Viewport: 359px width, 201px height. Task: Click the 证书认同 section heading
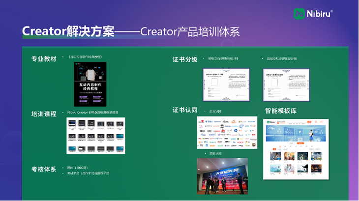[185, 110]
